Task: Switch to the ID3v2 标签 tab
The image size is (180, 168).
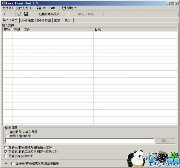Action: pos(44,20)
